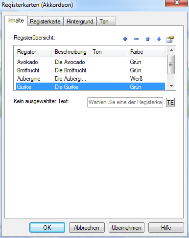Click the Wählen Sie text input field
This screenshot has height=238, width=189.
click(x=125, y=102)
